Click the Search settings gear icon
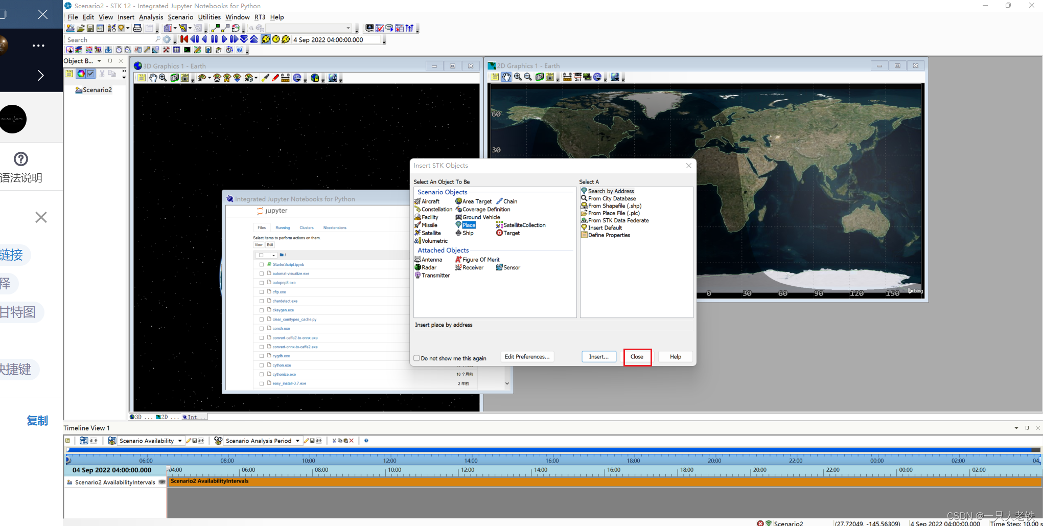The height and width of the screenshot is (526, 1043). click(x=167, y=39)
